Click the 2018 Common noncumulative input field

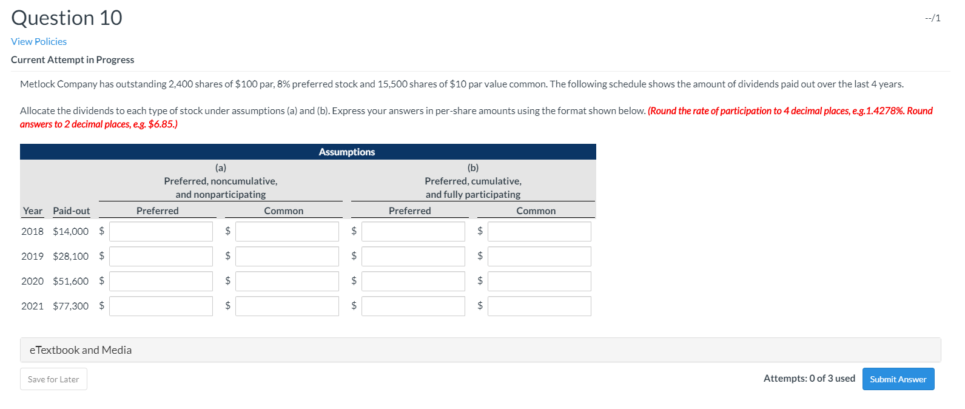tap(286, 231)
